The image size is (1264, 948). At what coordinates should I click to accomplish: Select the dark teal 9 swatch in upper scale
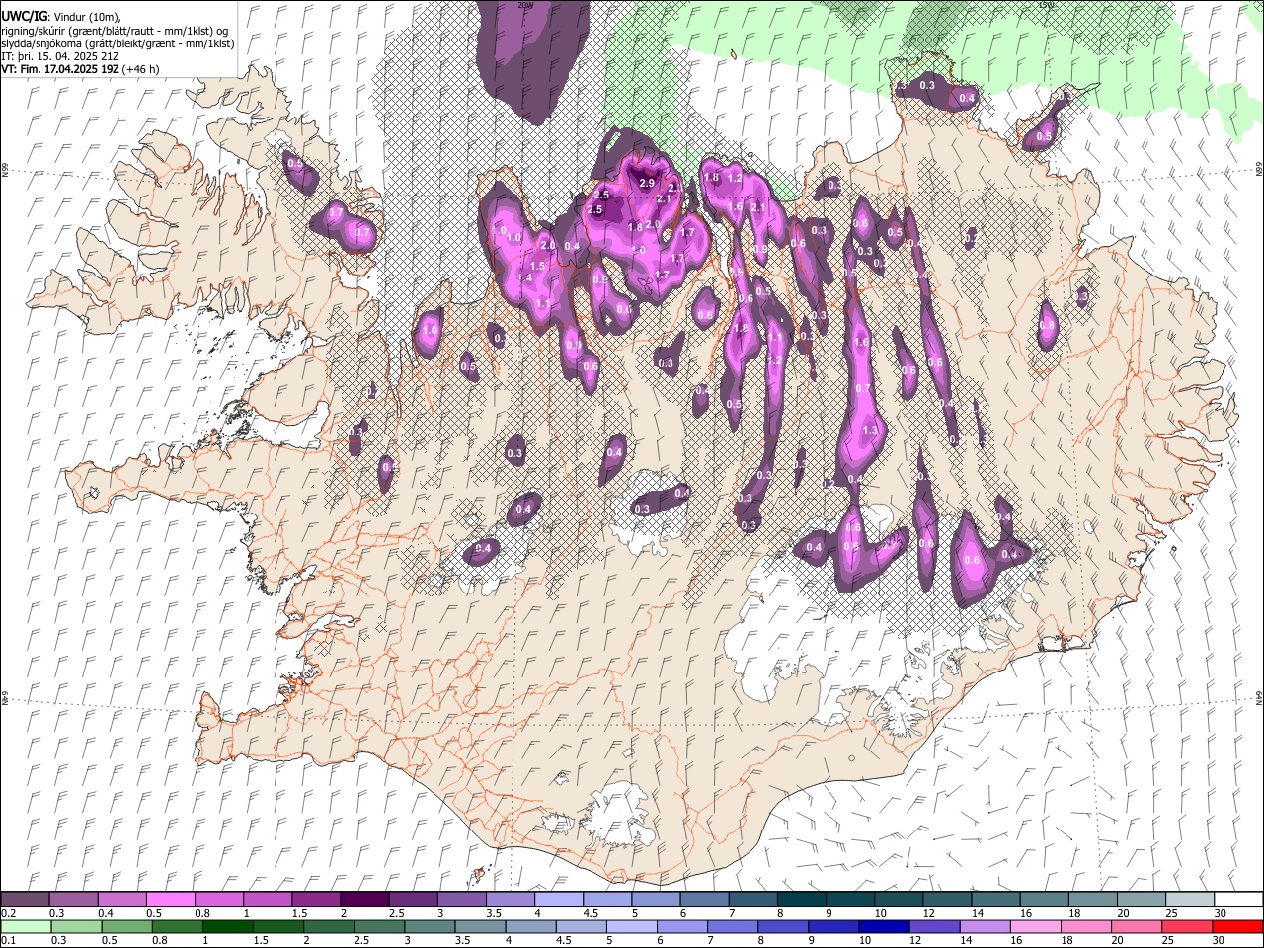pyautogui.click(x=850, y=899)
